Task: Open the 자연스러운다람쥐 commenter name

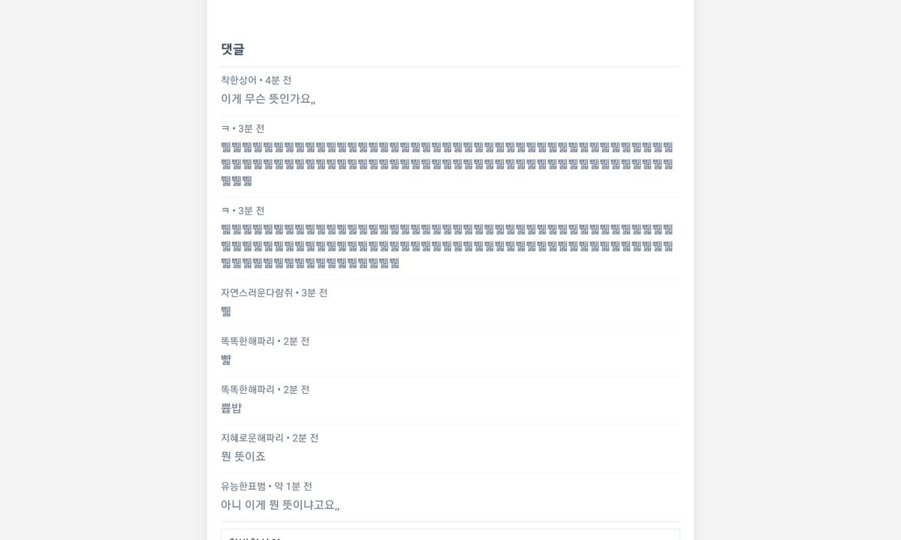Action: tap(257, 292)
